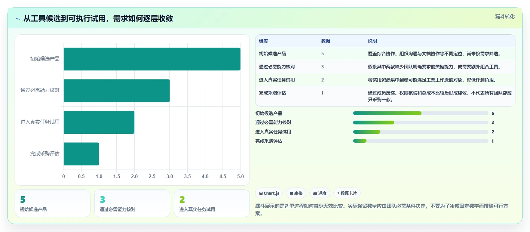
Task: Open the stat card showing 3 通过必需能力核对
Action: click(132, 203)
